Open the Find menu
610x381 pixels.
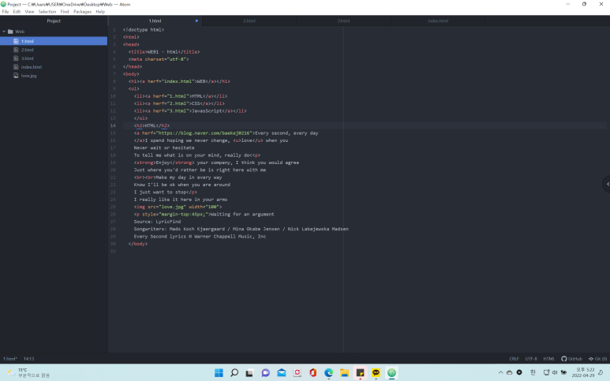point(65,12)
